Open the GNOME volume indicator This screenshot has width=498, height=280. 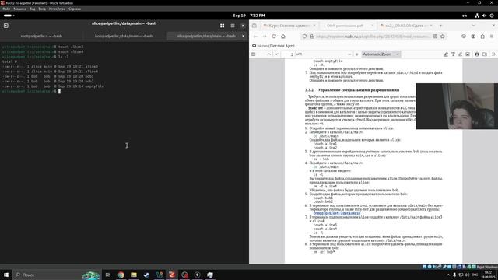(x=484, y=16)
